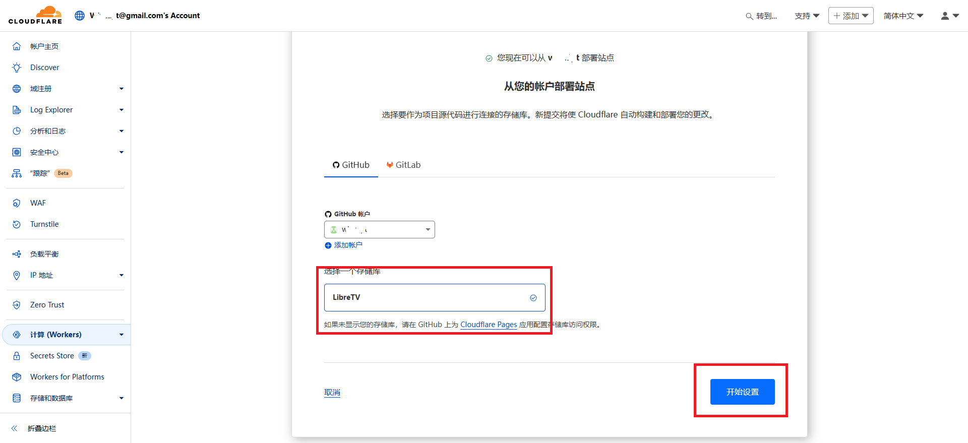
Task: Expand the Log Explorer section
Action: pos(121,110)
